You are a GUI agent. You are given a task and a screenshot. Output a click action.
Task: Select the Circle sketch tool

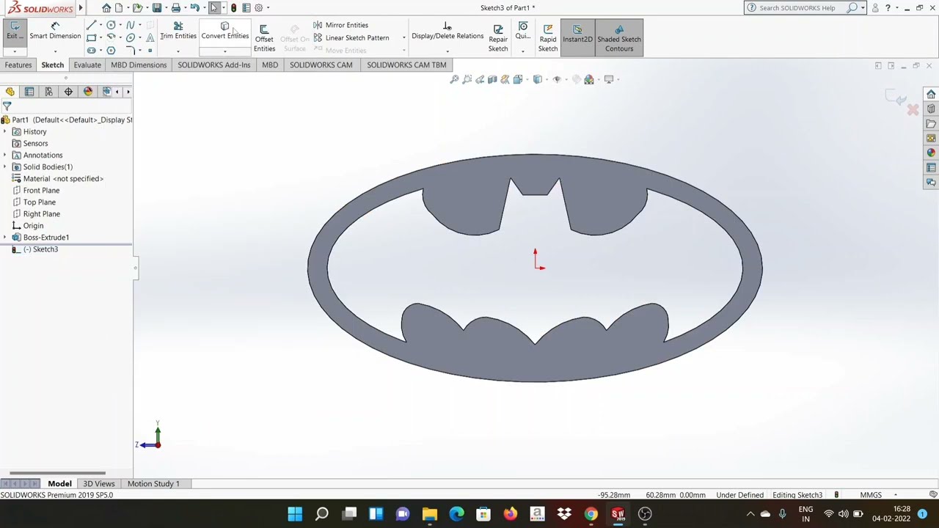(111, 25)
